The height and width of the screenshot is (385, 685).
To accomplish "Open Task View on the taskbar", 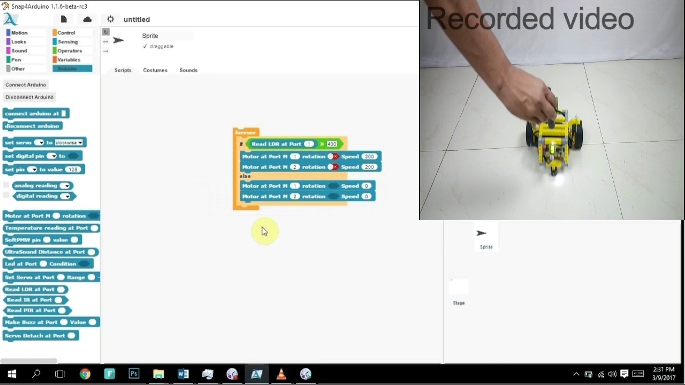I will [x=60, y=374].
